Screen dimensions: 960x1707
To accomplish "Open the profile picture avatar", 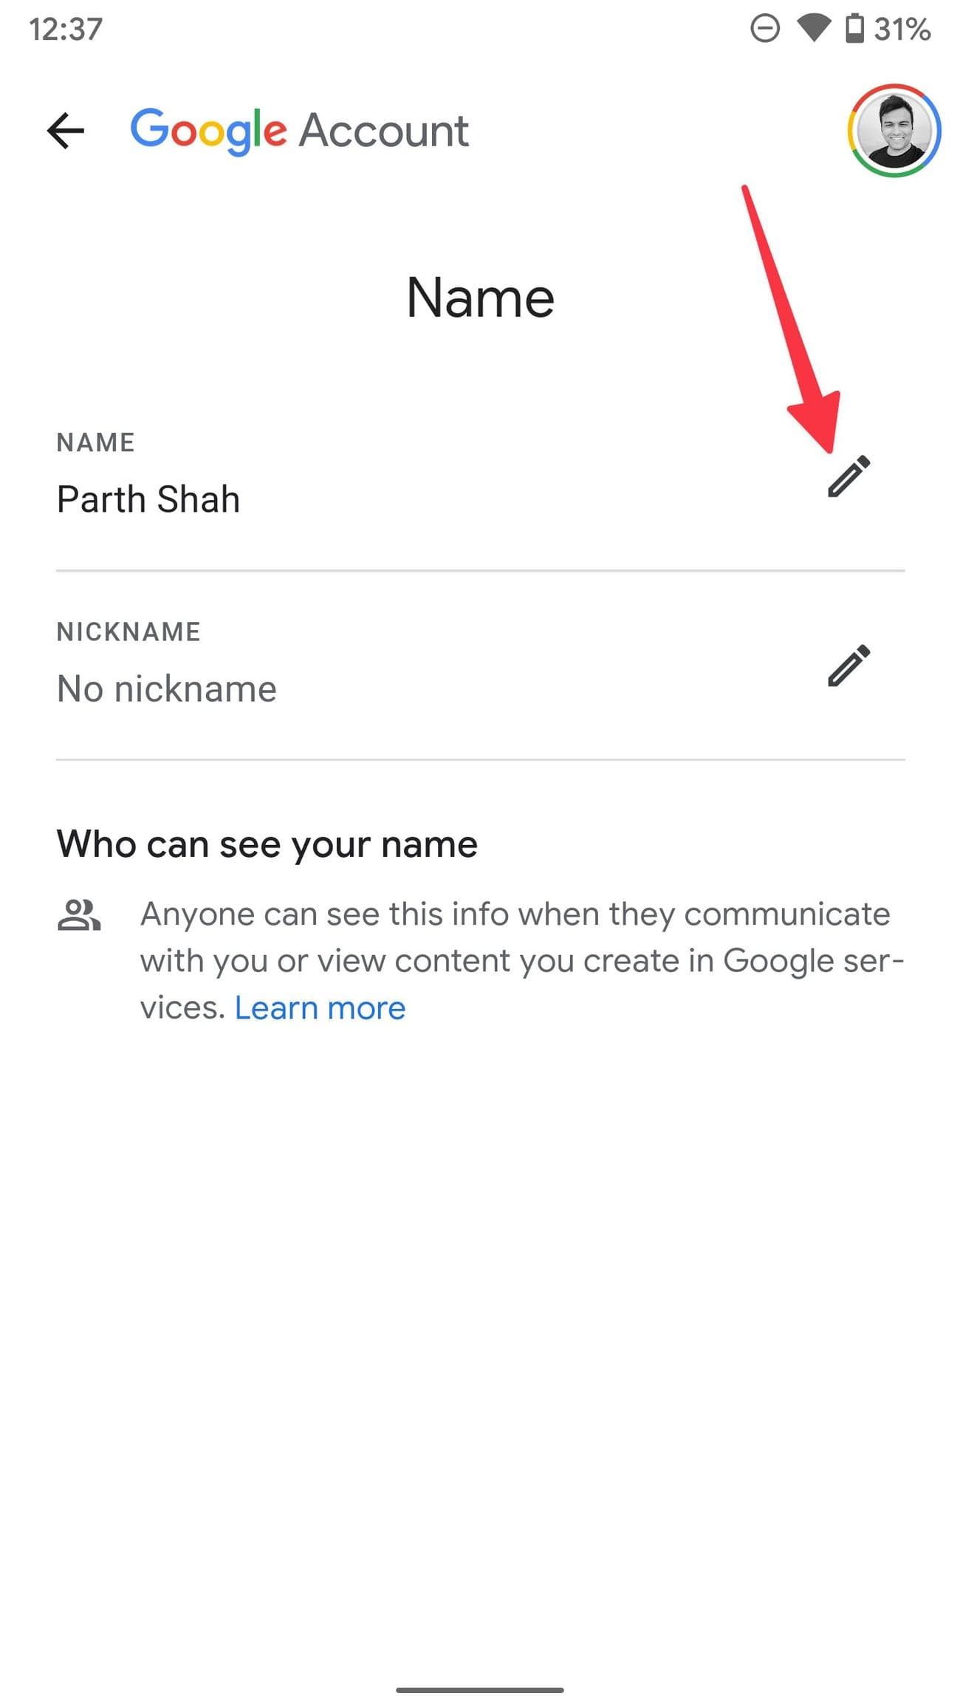I will (x=894, y=131).
